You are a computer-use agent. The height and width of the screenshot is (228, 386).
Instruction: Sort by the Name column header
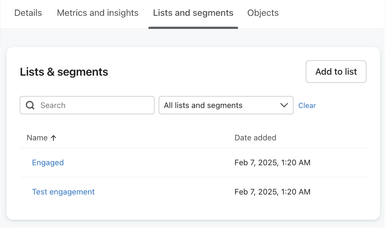[x=37, y=138]
